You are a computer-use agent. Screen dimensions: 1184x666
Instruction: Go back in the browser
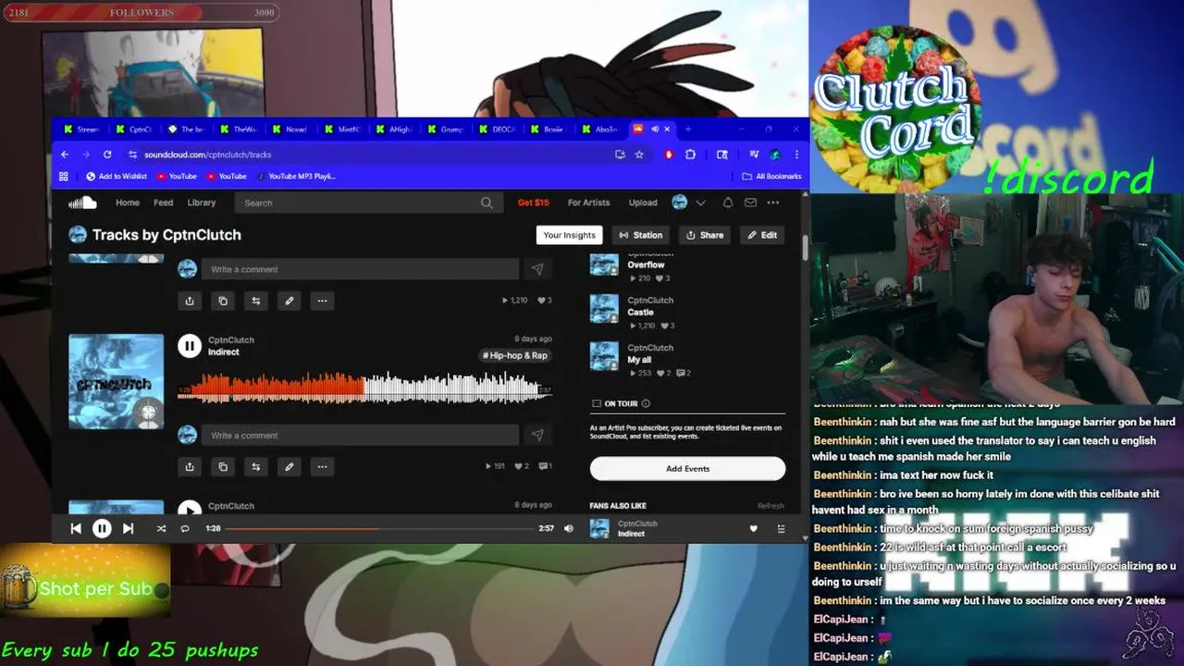(x=65, y=154)
